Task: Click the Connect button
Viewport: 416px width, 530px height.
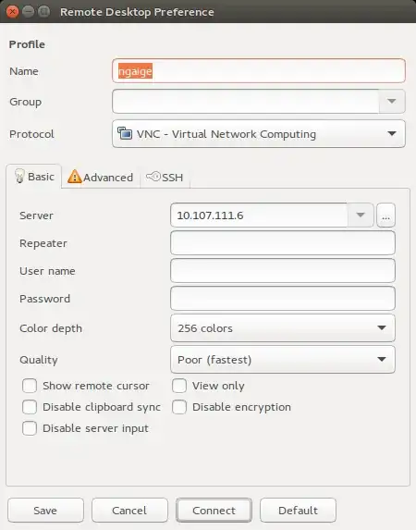Action: (x=214, y=510)
